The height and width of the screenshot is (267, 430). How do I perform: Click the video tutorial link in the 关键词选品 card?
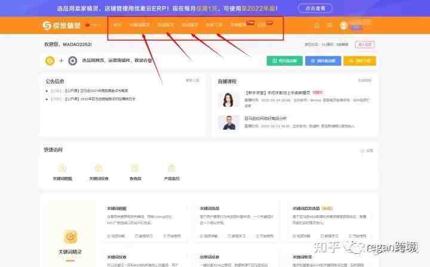208,236
